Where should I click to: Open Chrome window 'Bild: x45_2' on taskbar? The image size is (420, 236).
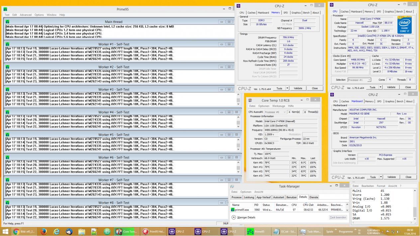[24, 231]
